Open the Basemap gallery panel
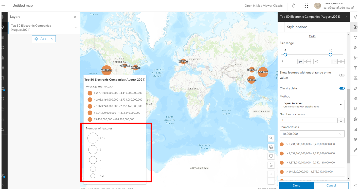Image resolution: width=360 pixels, height=191 pixels. click(x=4, y=47)
